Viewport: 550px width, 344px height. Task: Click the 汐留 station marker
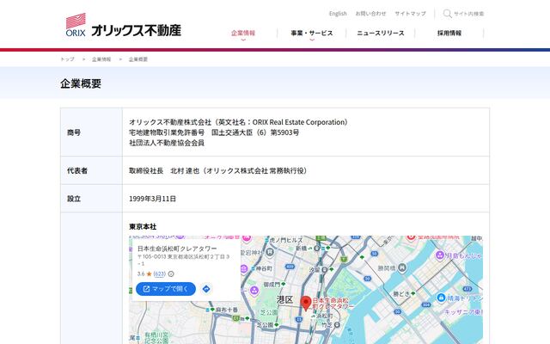(325, 270)
